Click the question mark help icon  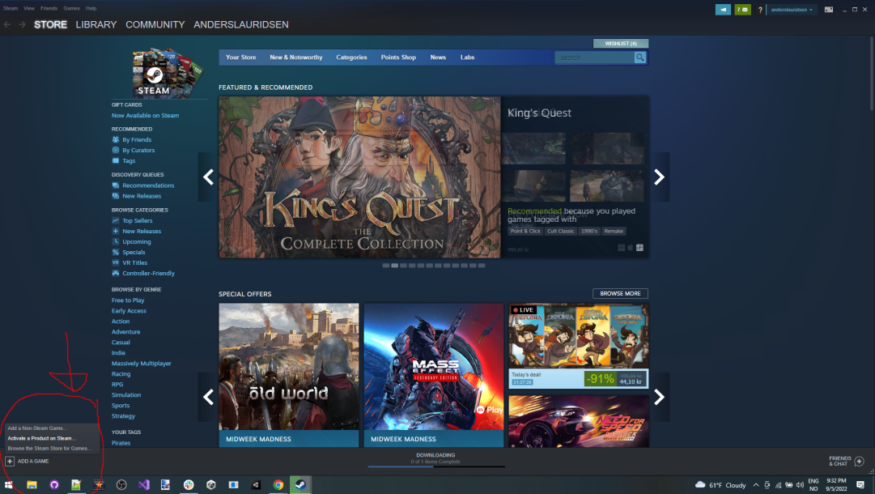pyautogui.click(x=760, y=10)
